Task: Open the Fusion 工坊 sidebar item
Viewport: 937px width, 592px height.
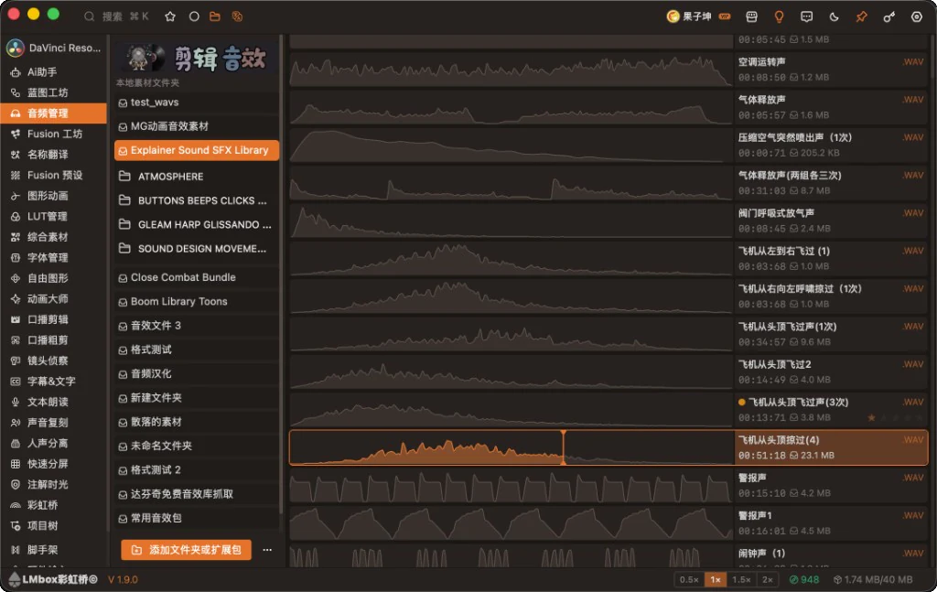Action: pos(53,134)
